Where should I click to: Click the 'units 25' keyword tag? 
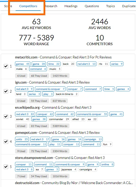pyautogui.click(x=22, y=139)
